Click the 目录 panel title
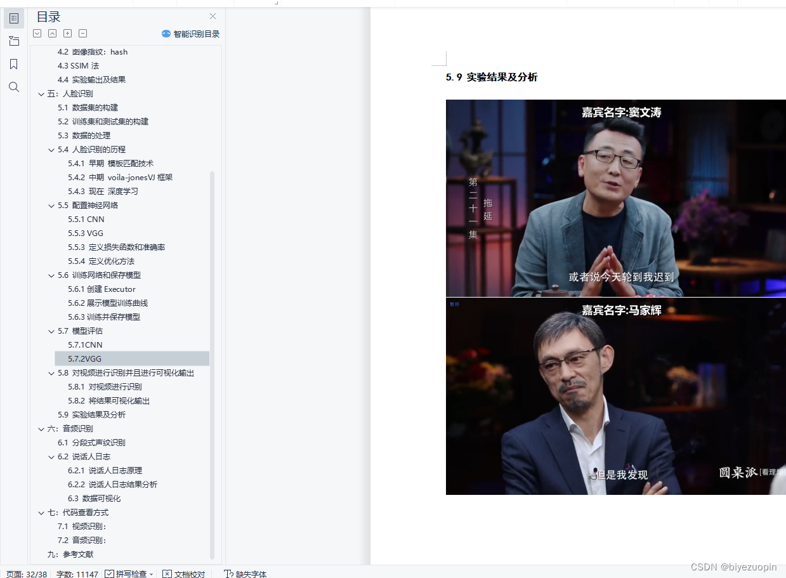 (x=49, y=17)
